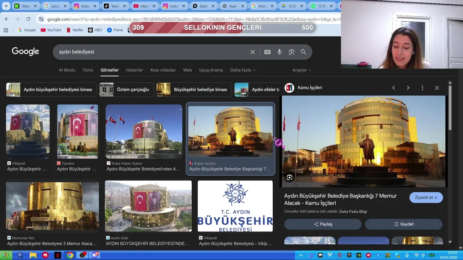Open the Chrome apps grid in the bookmarks bar

pos(7,30)
